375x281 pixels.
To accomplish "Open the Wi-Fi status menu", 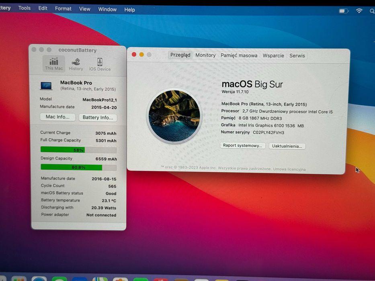I will (359, 11).
